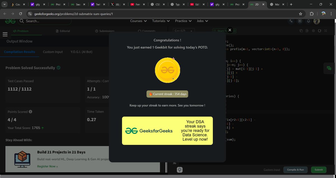Click the editor icon left of the settings gear
Viewport: 336px width, 178px height.
pos(307,31)
